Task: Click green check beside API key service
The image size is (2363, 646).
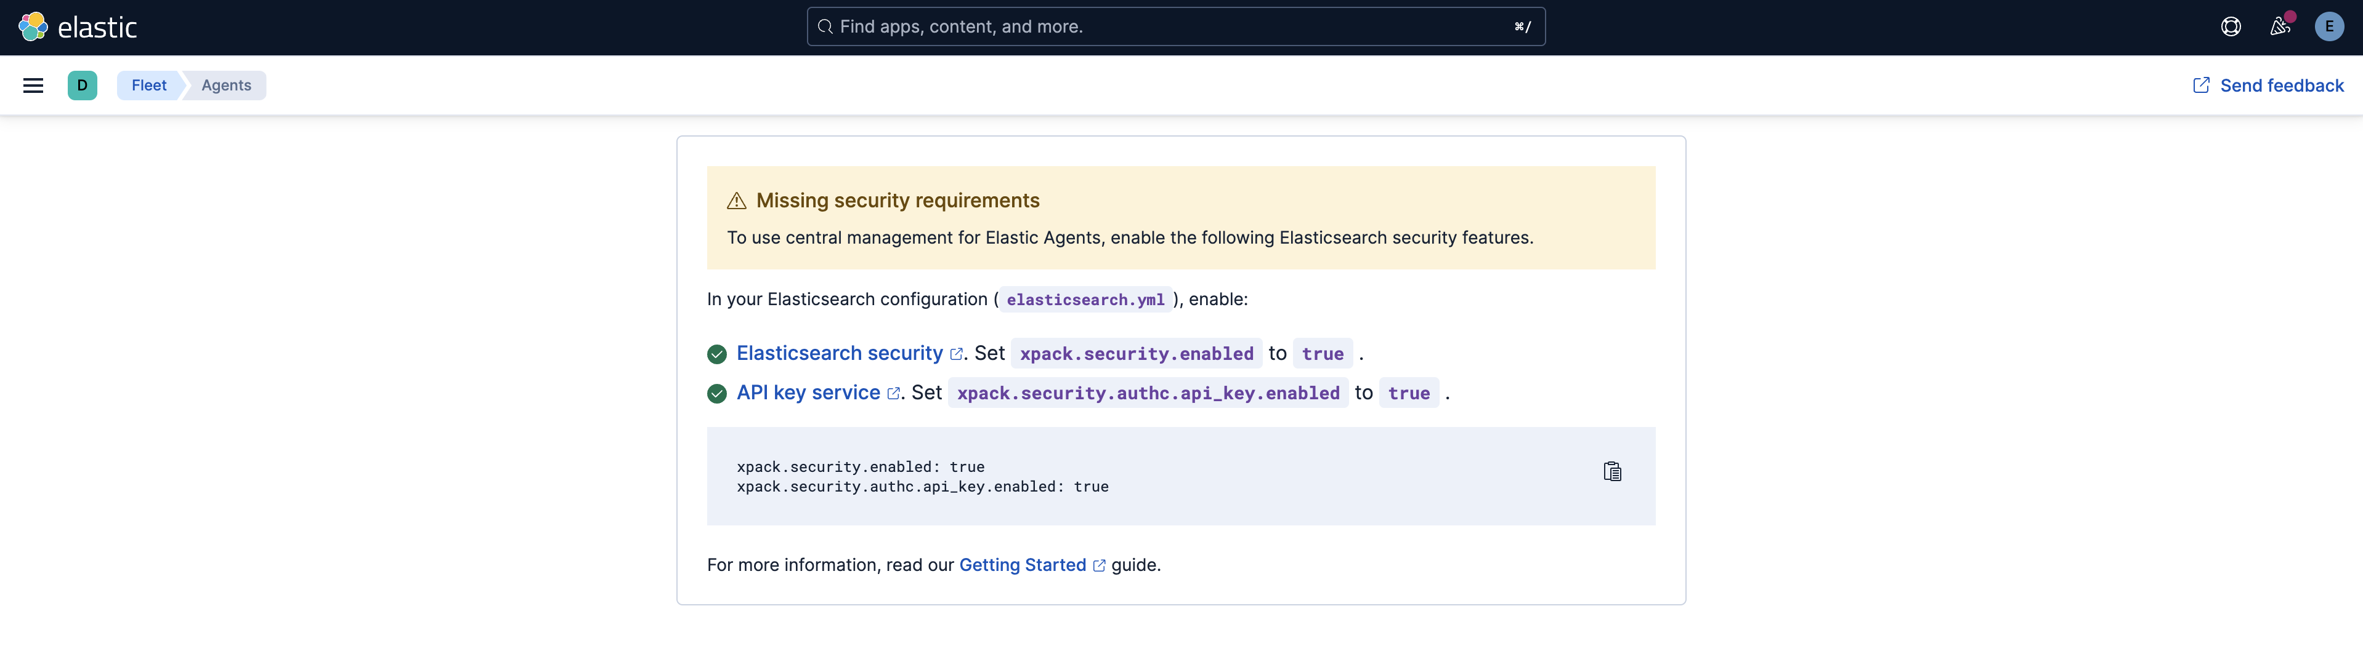Action: pyautogui.click(x=717, y=393)
